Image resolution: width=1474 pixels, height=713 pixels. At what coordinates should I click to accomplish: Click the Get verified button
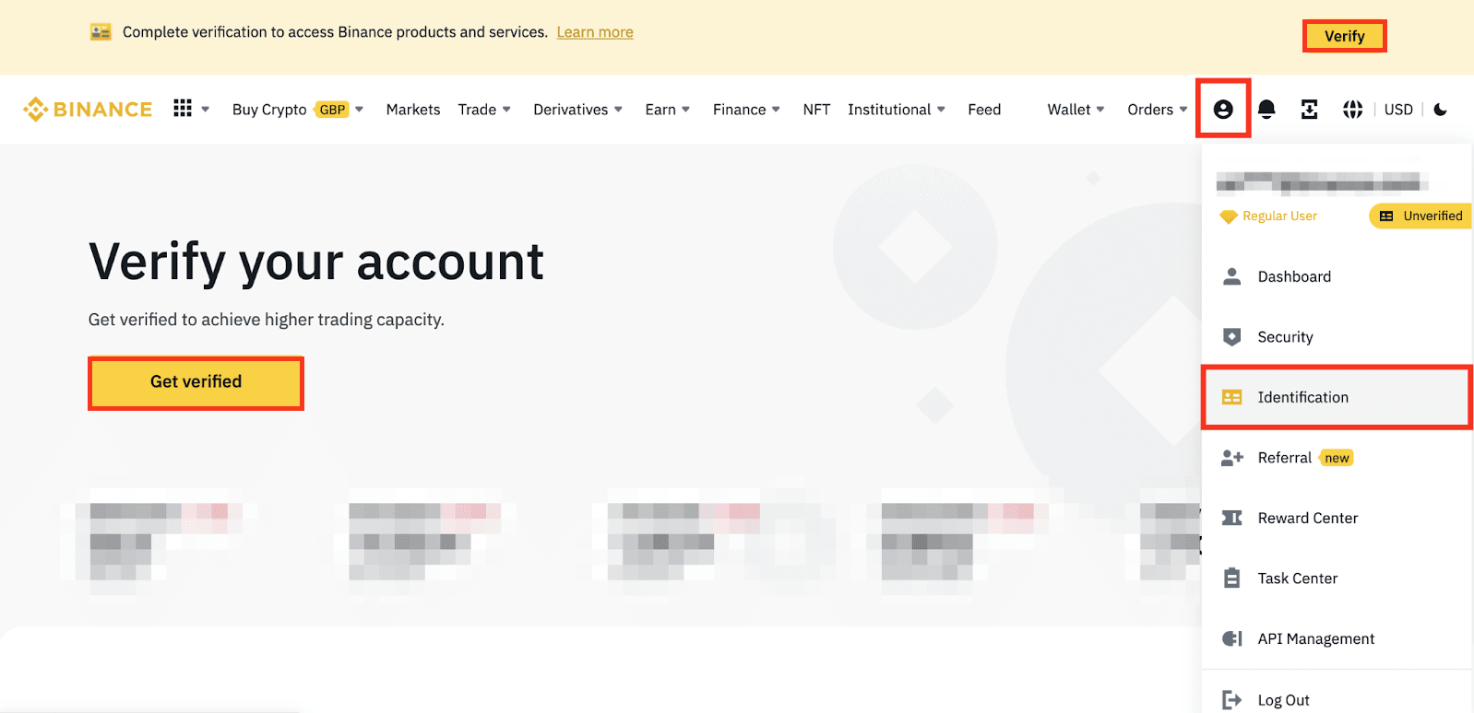196,382
